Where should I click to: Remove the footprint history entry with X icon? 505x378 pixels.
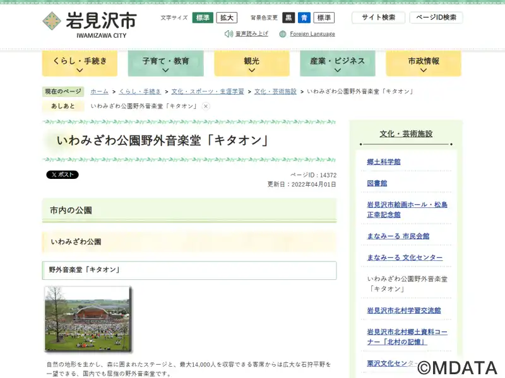(206, 106)
